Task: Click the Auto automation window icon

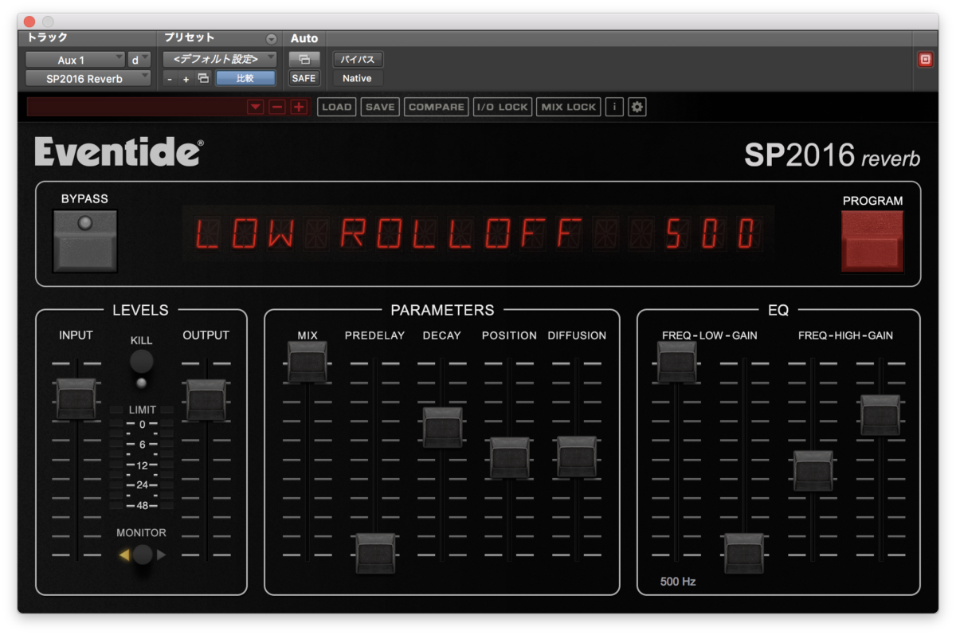Action: (304, 59)
